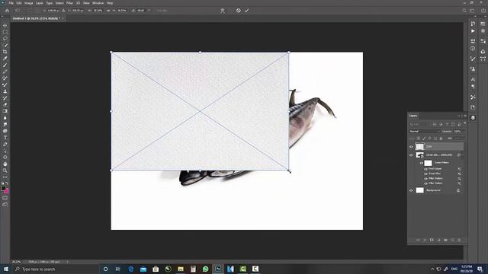Open the Windows Start menu

pos(5,269)
